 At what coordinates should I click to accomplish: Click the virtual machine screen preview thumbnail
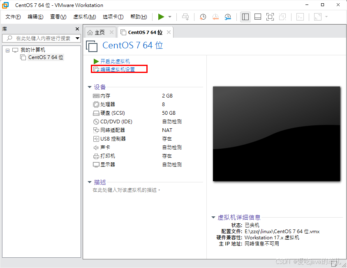[276, 134]
